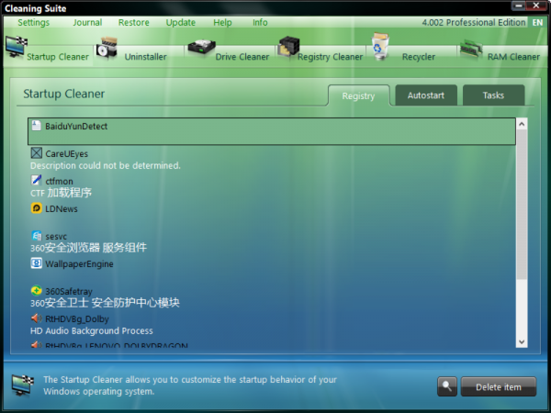Click the monitor icon in bottom info bar

[22, 385]
